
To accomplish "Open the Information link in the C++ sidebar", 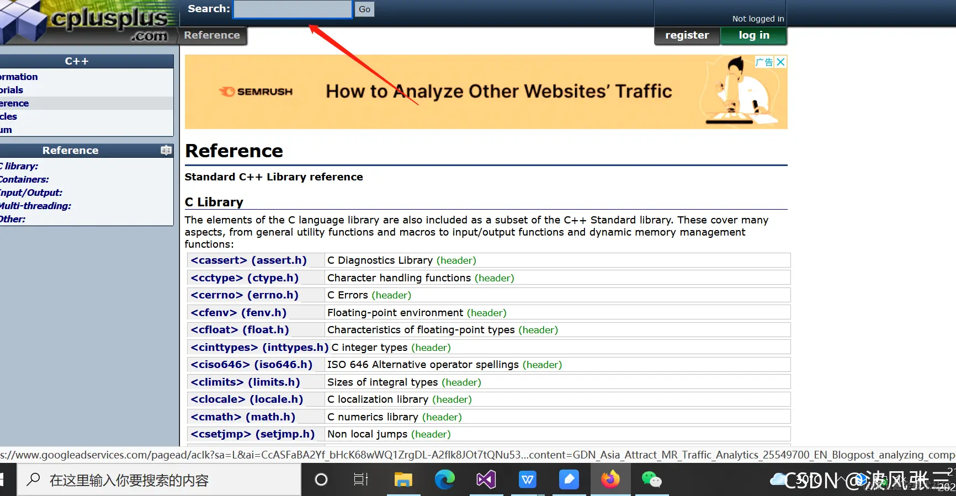I will click(x=19, y=77).
